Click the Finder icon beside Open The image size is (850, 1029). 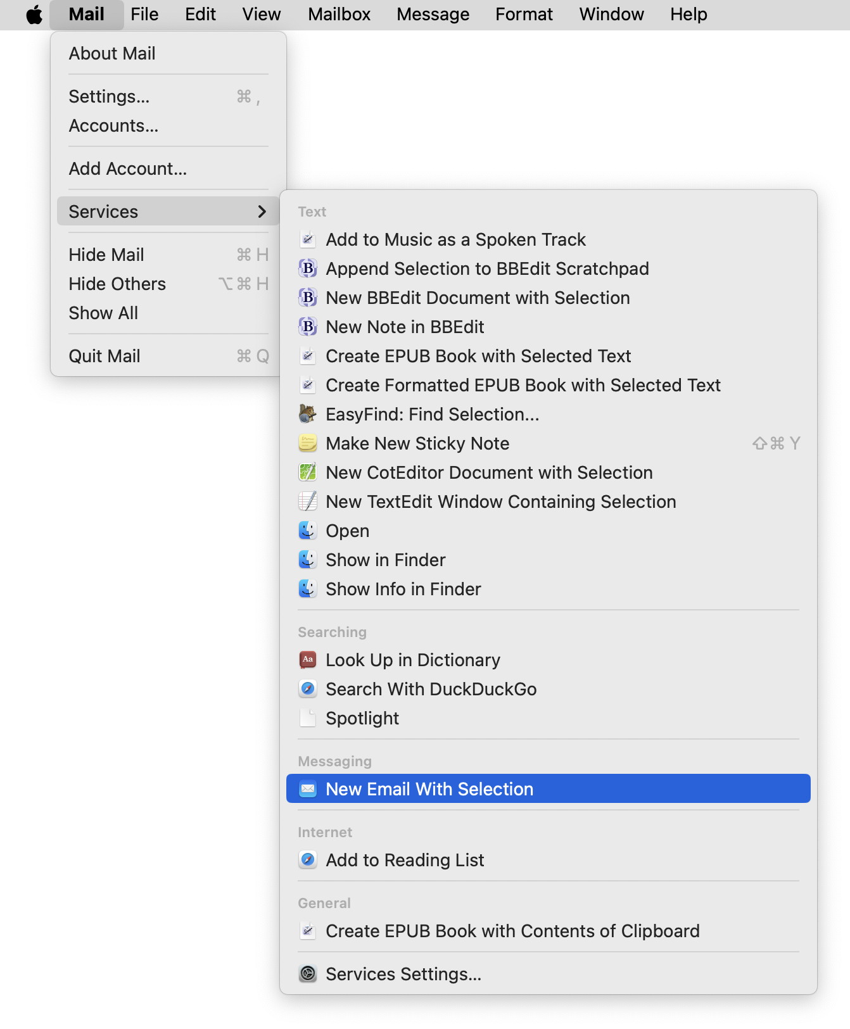(308, 531)
